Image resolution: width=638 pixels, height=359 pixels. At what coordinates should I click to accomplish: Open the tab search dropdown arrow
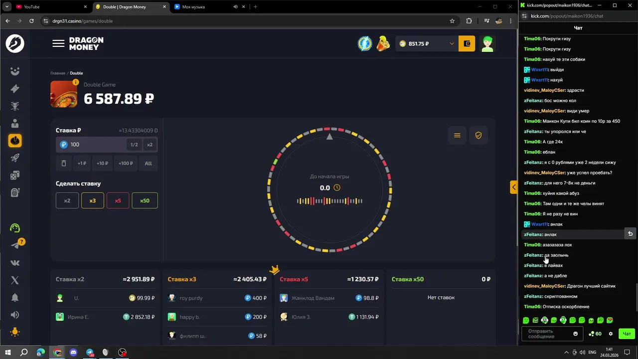(6, 7)
